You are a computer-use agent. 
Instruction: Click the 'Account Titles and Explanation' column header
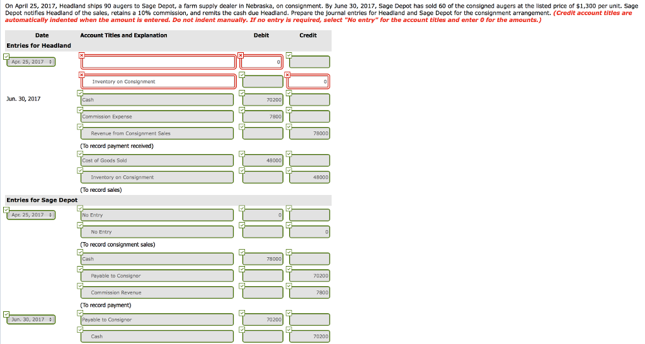tap(124, 35)
